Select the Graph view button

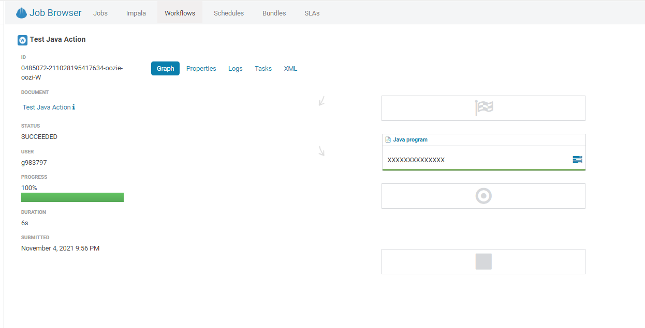click(x=165, y=68)
